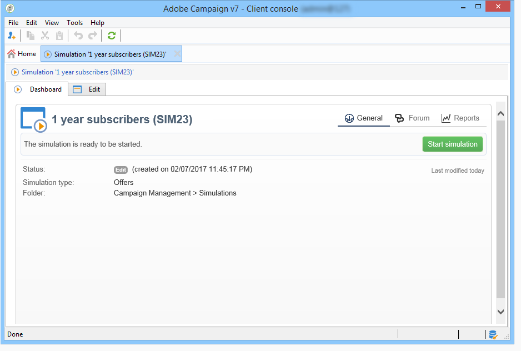Image resolution: width=521 pixels, height=351 pixels.
Task: Click the database status icon in status bar
Action: coord(493,335)
